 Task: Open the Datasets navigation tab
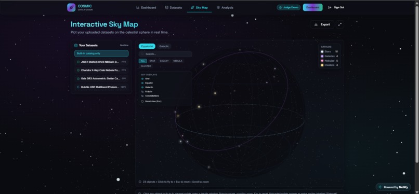tap(174, 7)
